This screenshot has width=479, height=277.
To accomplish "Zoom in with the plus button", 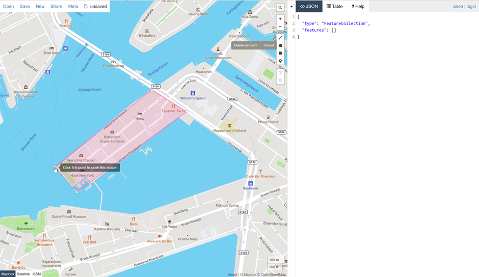I will 280,19.
